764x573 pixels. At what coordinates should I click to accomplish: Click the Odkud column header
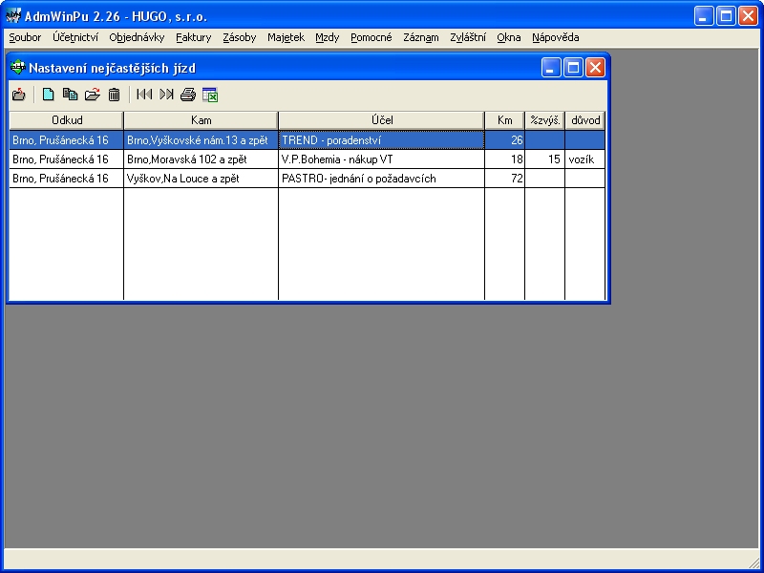66,120
